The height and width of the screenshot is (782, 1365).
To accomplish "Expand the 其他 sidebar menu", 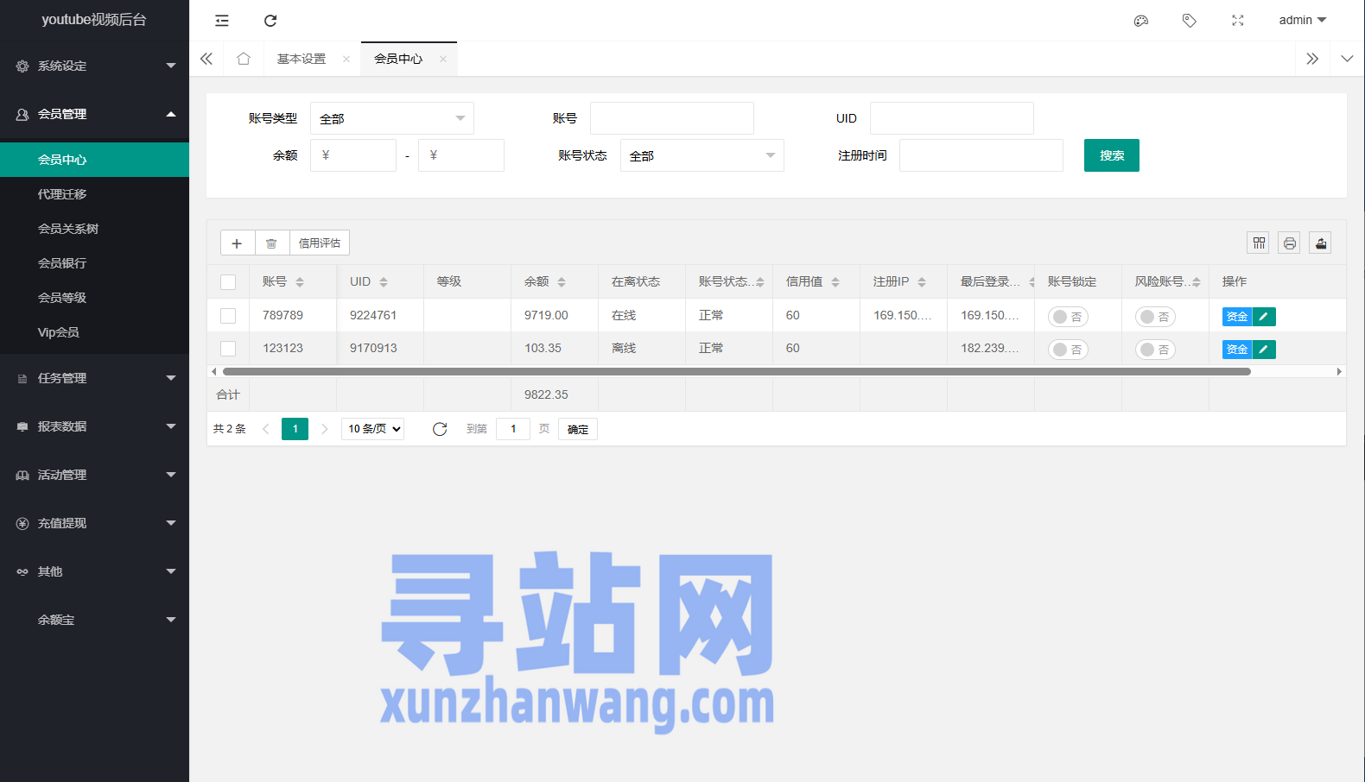I will tap(94, 571).
